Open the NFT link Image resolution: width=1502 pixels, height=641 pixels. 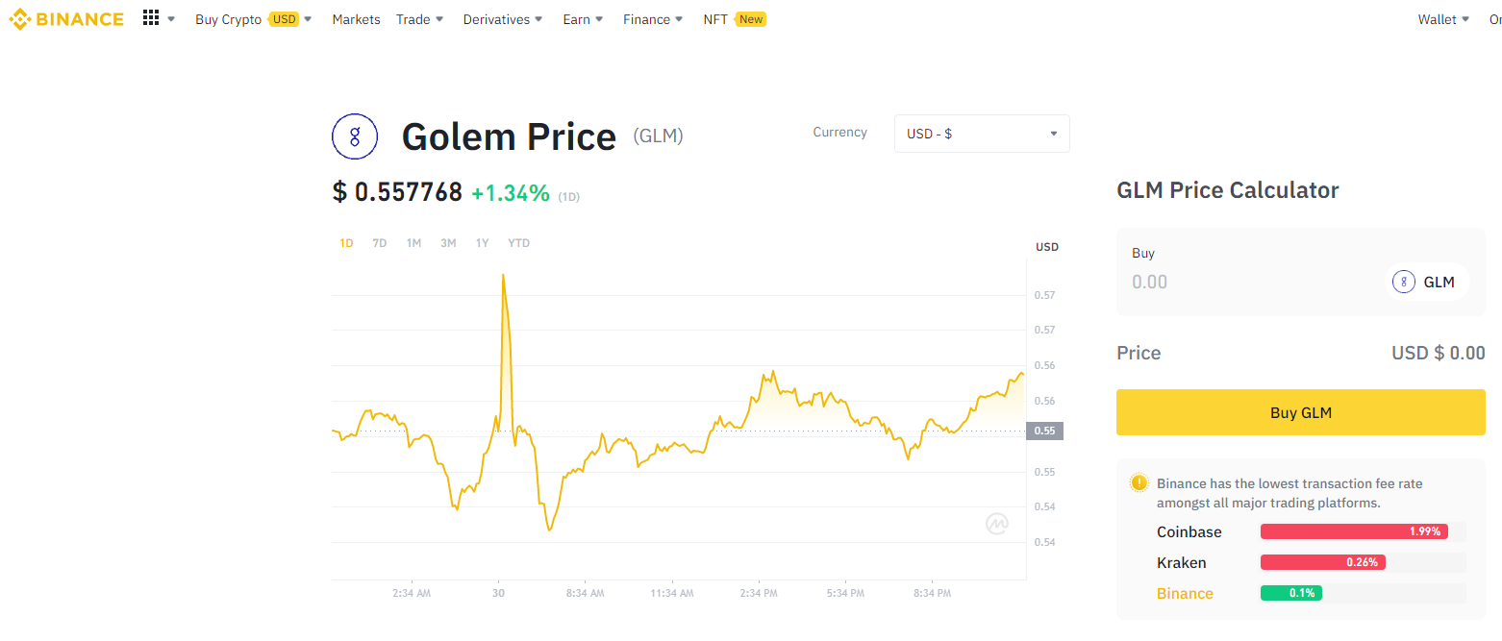pyautogui.click(x=715, y=19)
